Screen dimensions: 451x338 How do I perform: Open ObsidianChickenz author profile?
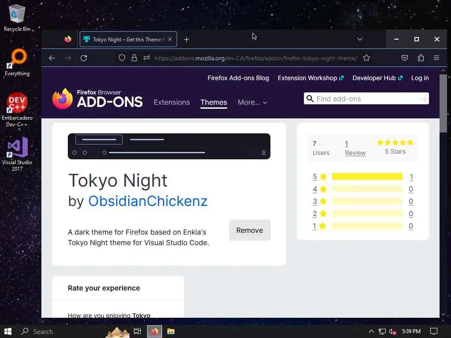[x=148, y=201]
